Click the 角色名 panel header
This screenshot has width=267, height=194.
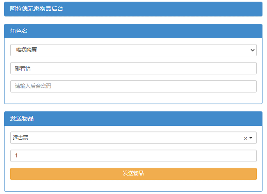pos(133,31)
